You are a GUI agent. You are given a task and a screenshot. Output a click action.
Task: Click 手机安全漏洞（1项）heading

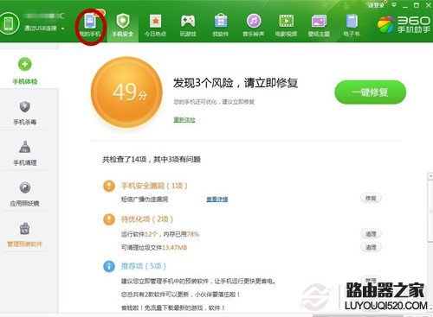point(154,186)
